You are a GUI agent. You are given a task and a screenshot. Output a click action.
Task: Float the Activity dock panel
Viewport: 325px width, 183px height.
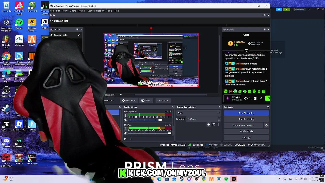[77, 29]
